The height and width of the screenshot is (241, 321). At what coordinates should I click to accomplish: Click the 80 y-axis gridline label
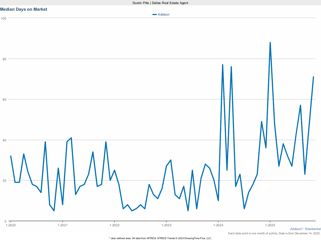[x=5, y=59]
